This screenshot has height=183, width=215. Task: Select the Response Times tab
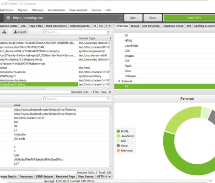pos(173,26)
